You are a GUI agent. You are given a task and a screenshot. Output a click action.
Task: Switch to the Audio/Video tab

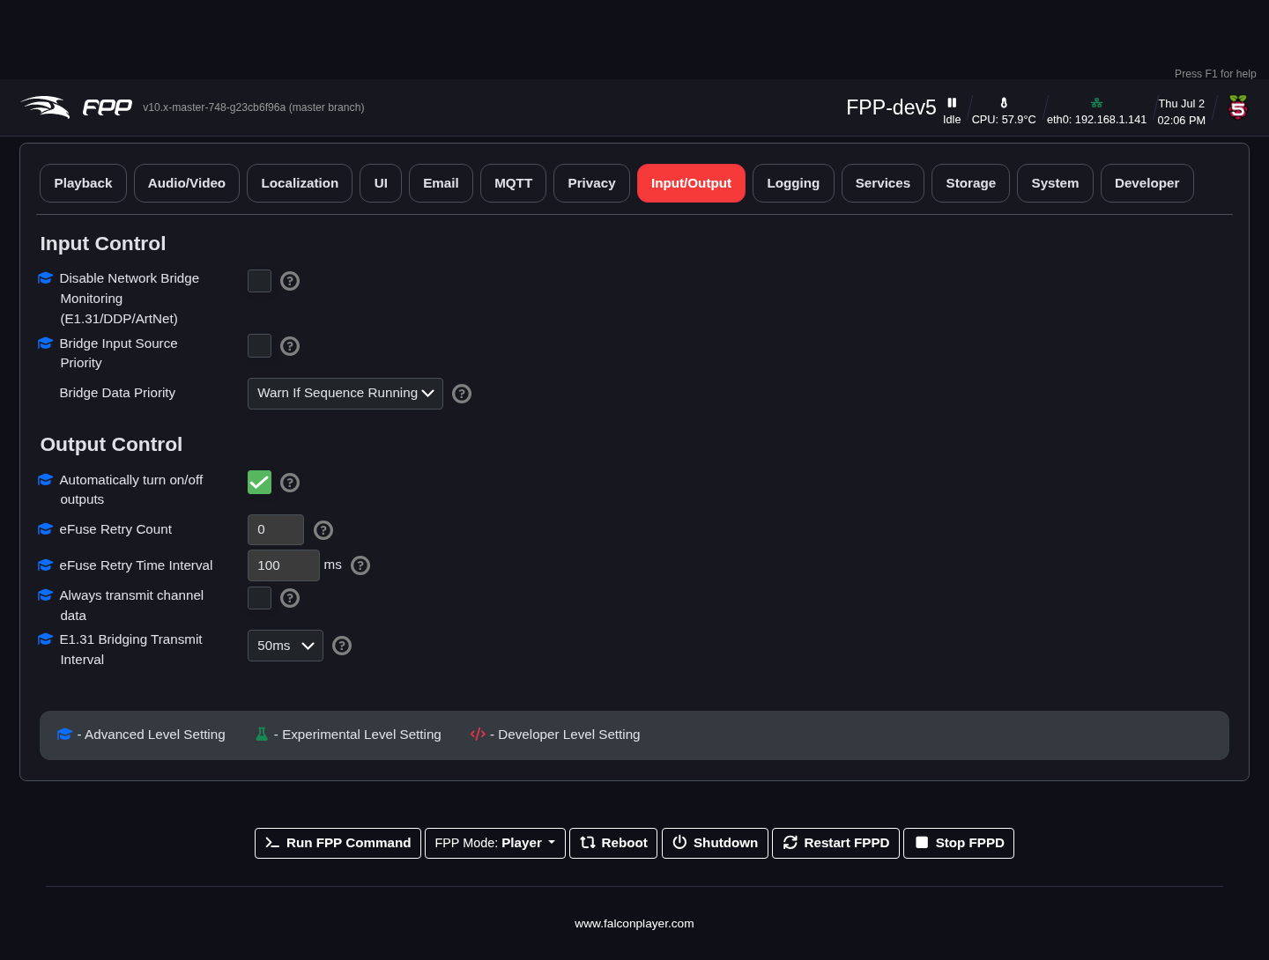[x=187, y=183]
